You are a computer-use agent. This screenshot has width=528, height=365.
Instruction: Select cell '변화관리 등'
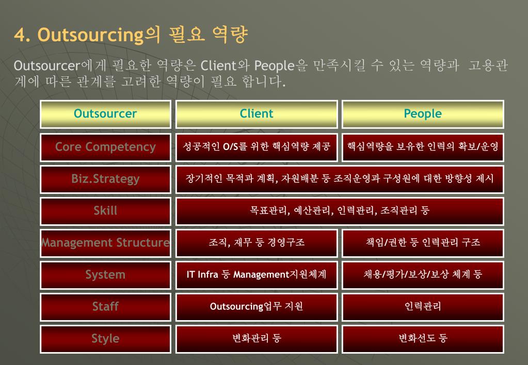coord(257,339)
